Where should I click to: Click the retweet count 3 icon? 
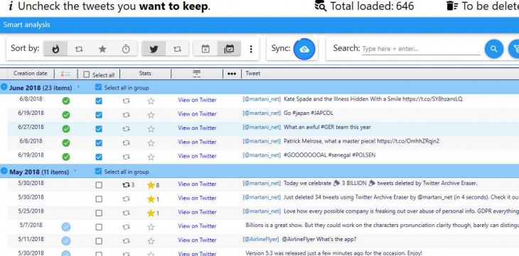pyautogui.click(x=126, y=185)
